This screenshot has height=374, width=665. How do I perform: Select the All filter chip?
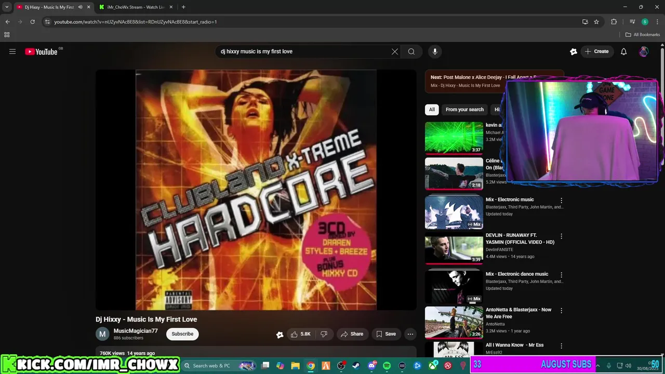pyautogui.click(x=432, y=110)
